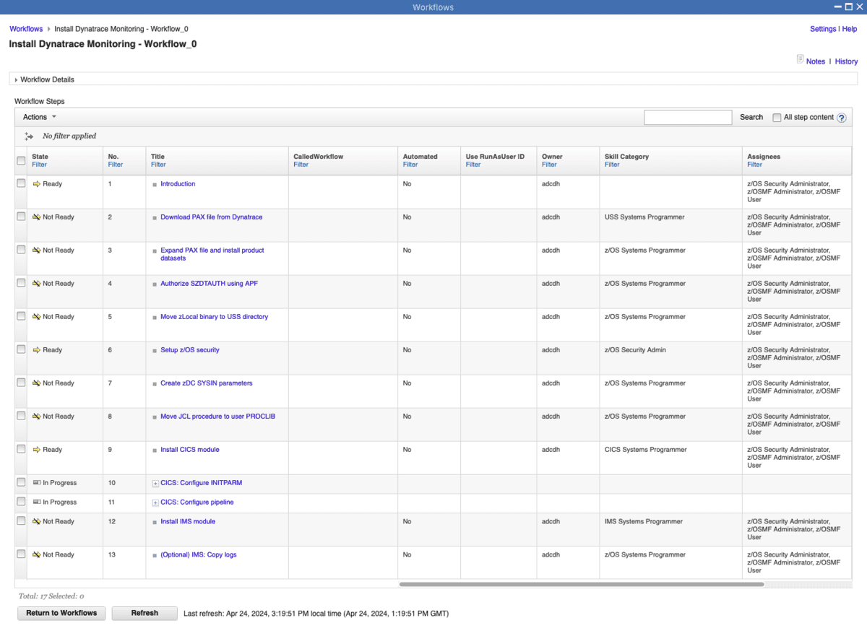
Task: Click the note icon beside 'Setup z/OS security'
Action: tap(154, 350)
